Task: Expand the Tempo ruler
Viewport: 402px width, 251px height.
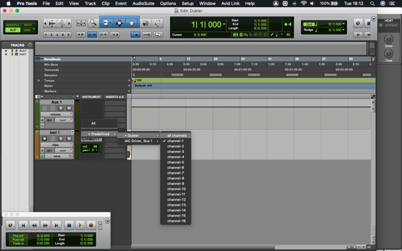Action: tap(39, 80)
